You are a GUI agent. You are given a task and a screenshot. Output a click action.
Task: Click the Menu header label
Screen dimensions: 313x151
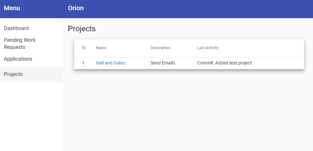point(12,8)
